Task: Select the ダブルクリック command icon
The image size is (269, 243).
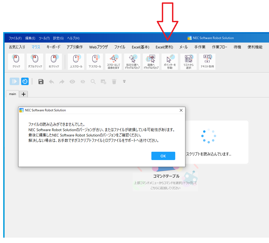Action: [35, 62]
